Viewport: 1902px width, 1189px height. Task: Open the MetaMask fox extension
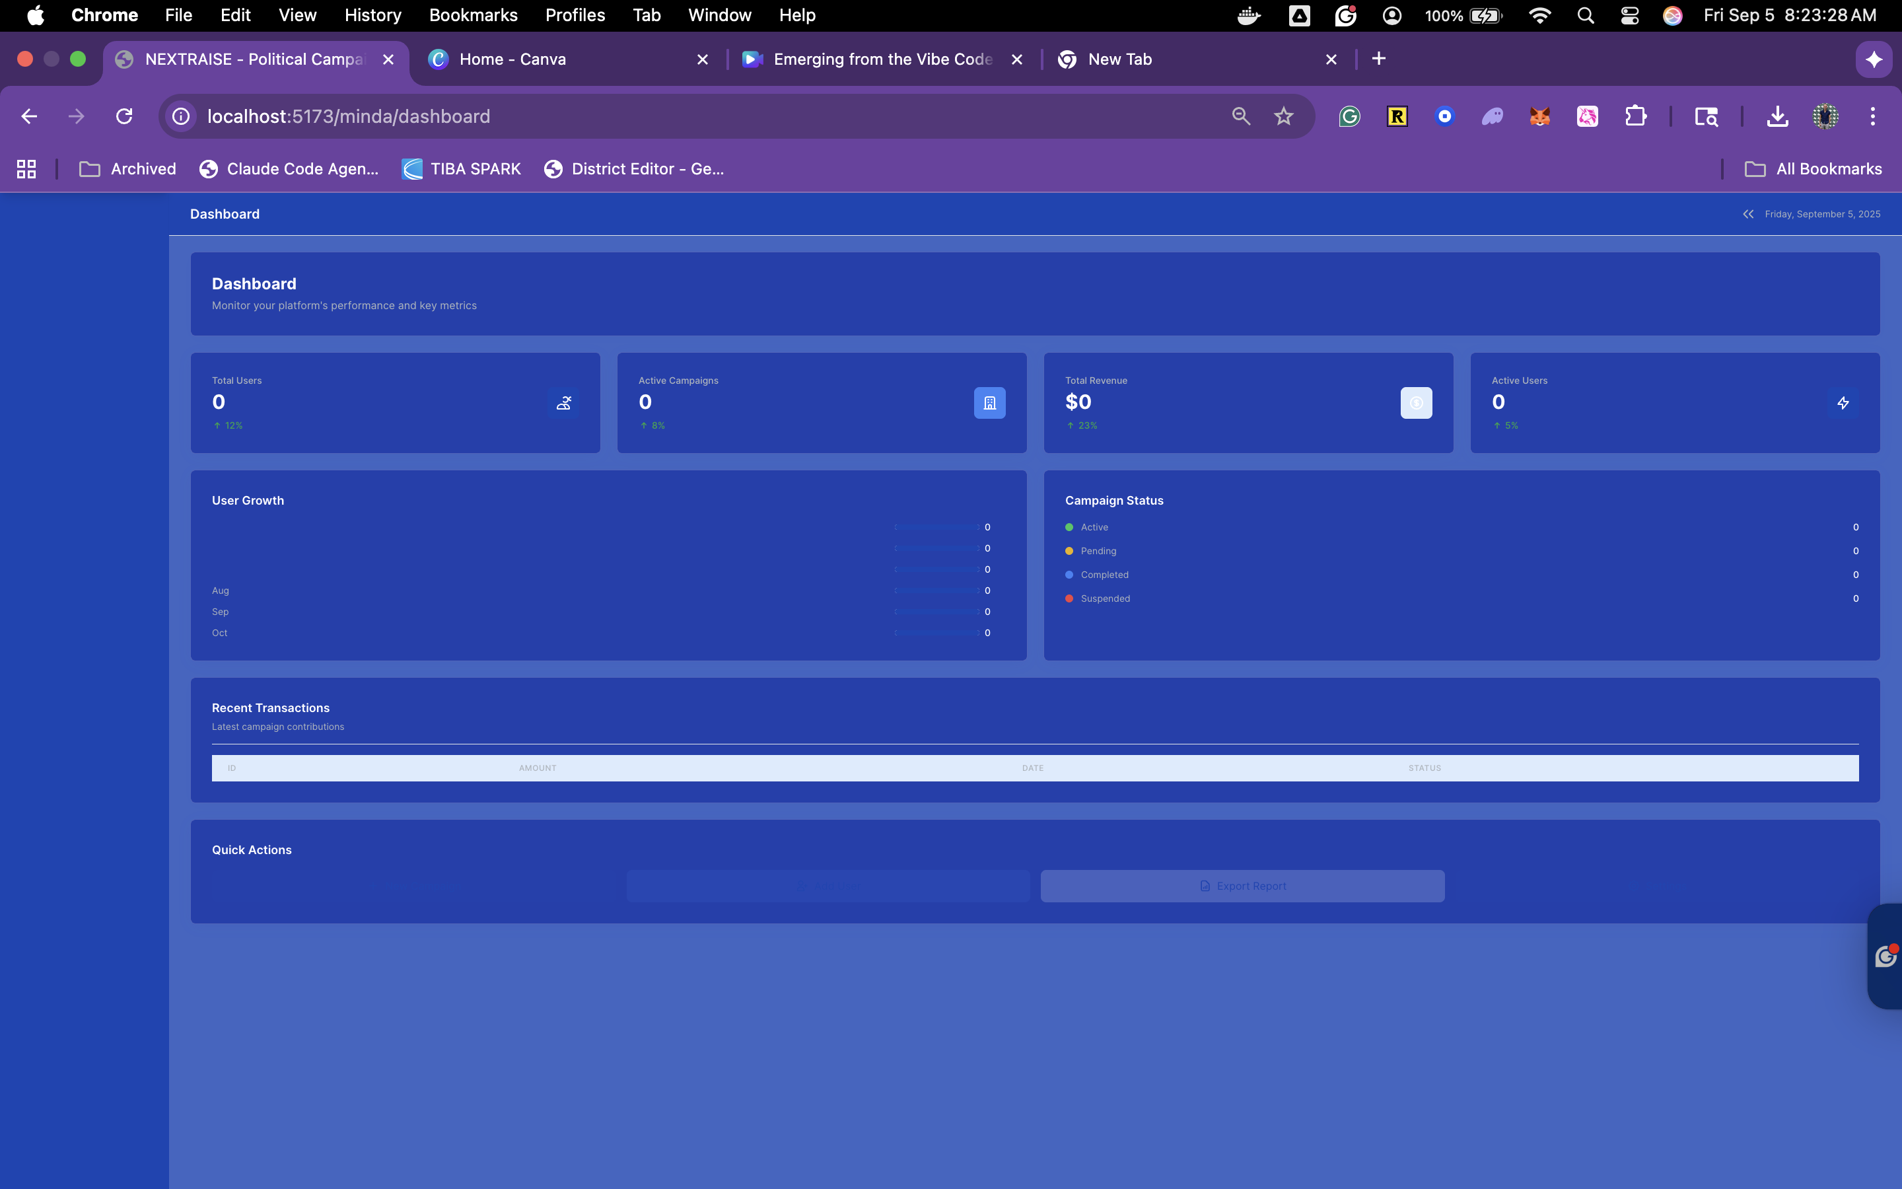point(1539,116)
